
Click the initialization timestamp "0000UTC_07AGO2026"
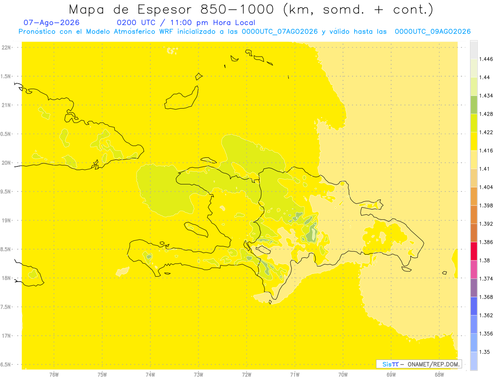tap(279, 32)
